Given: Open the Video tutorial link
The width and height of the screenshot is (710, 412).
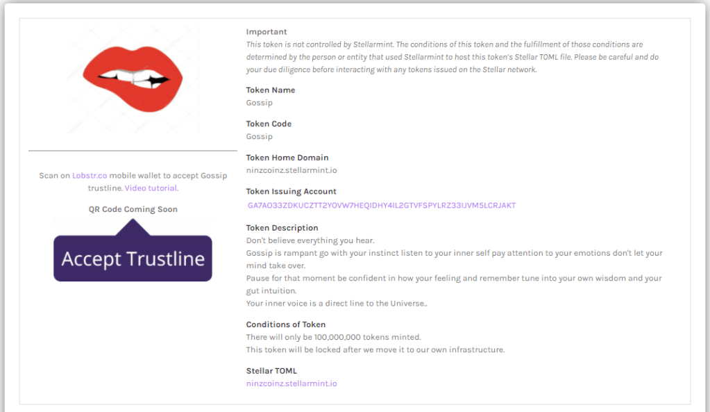Looking at the screenshot, I should coord(151,188).
